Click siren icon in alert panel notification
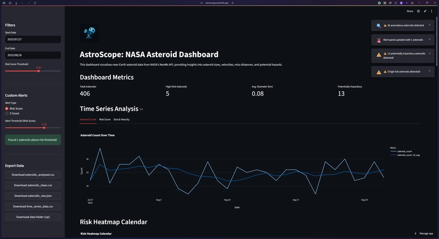 coord(379,40)
